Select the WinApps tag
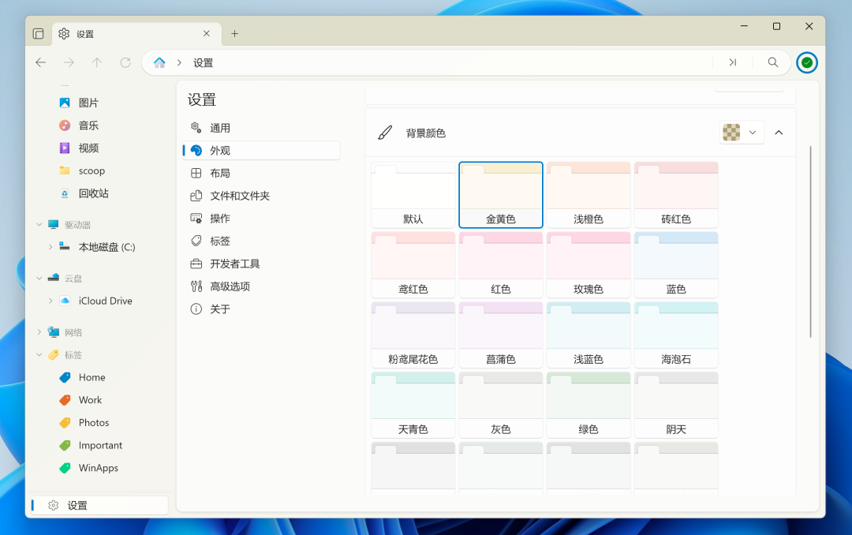This screenshot has height=535, width=852. (x=100, y=468)
